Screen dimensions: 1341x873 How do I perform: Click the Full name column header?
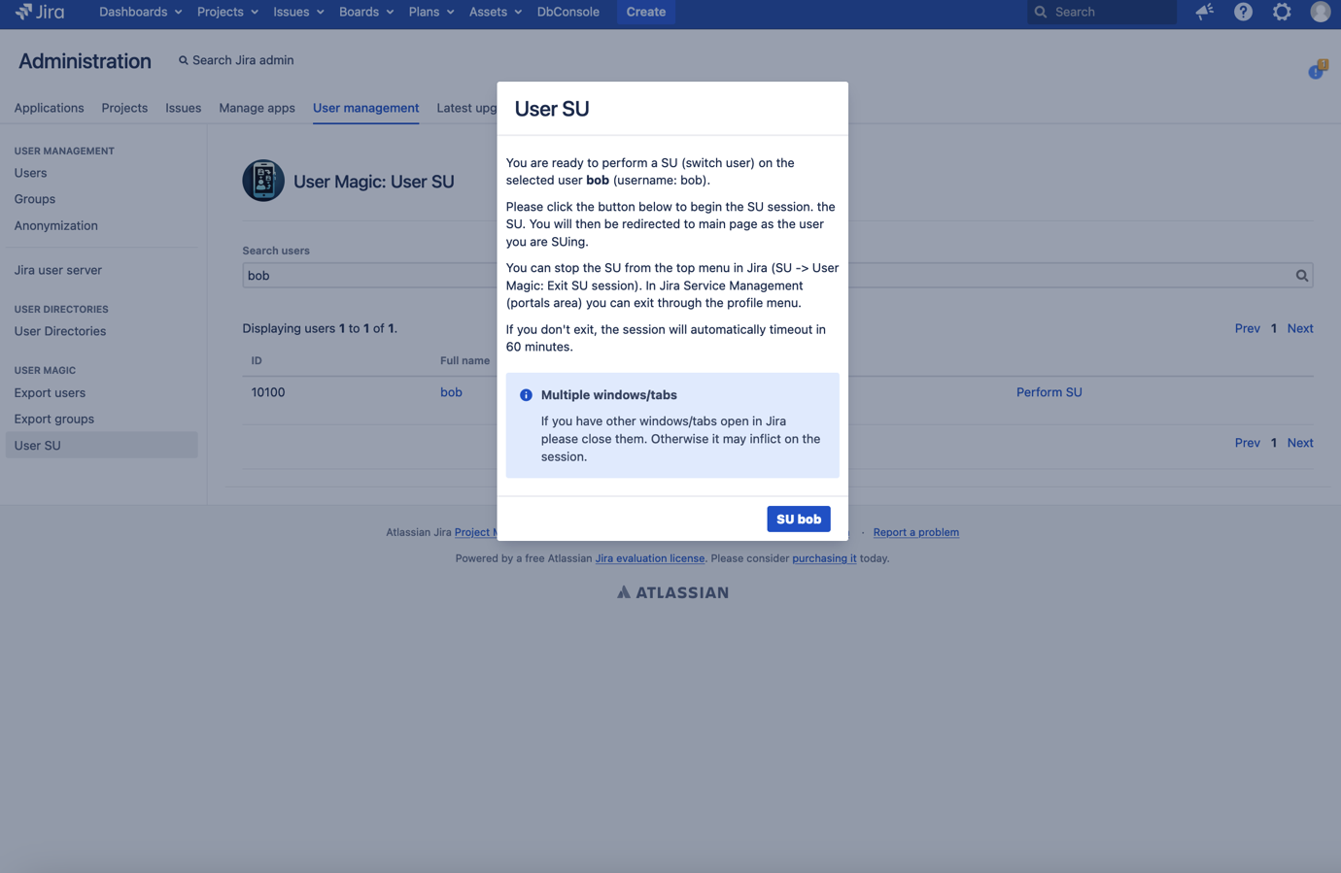(464, 360)
